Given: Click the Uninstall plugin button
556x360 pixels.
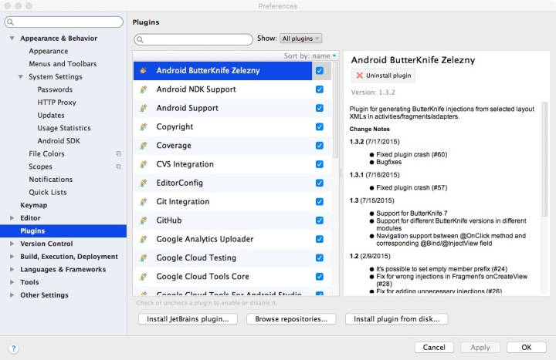Looking at the screenshot, I should coord(383,76).
